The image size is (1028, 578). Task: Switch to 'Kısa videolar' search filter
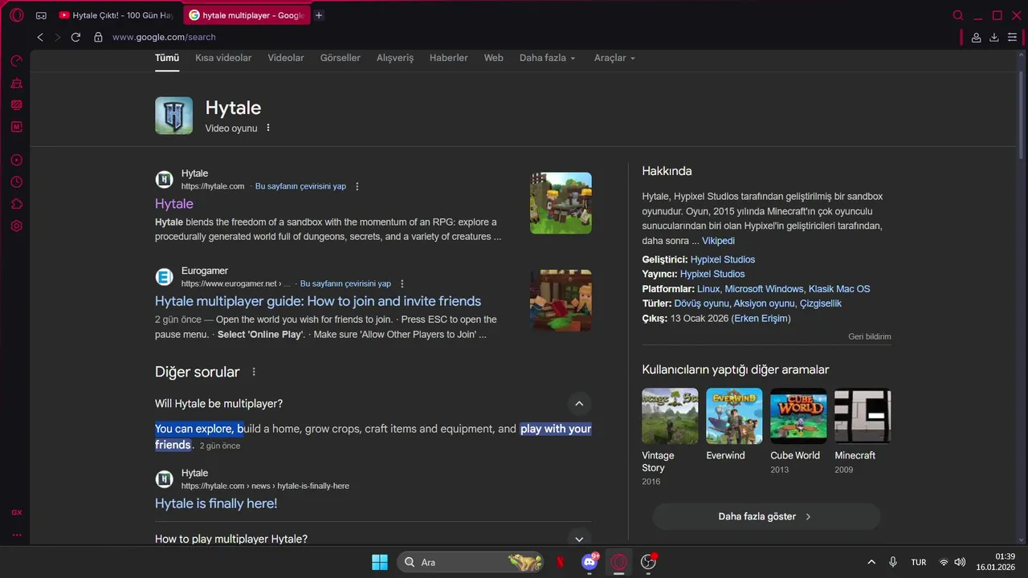(x=223, y=58)
